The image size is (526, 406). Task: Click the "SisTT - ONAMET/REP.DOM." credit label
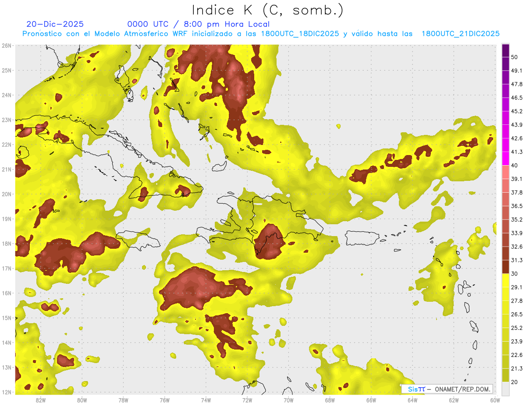click(447, 389)
